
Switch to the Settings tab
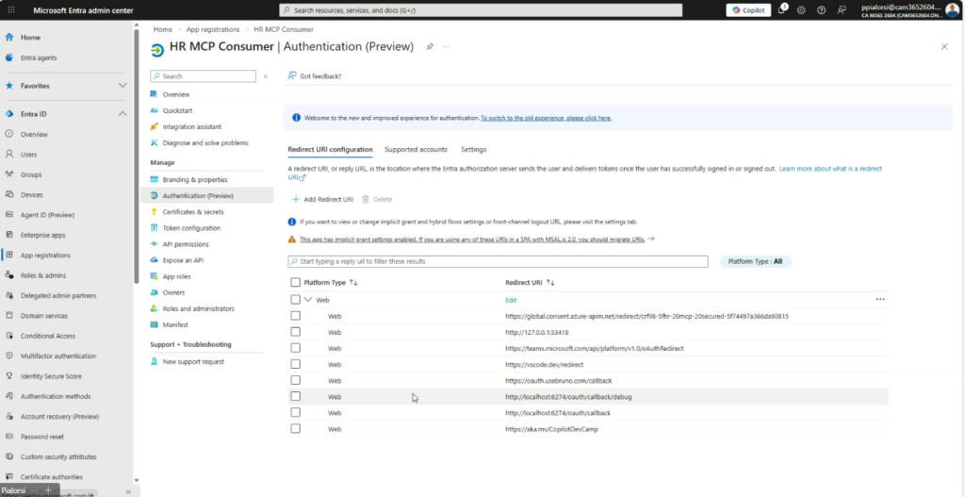tap(473, 150)
